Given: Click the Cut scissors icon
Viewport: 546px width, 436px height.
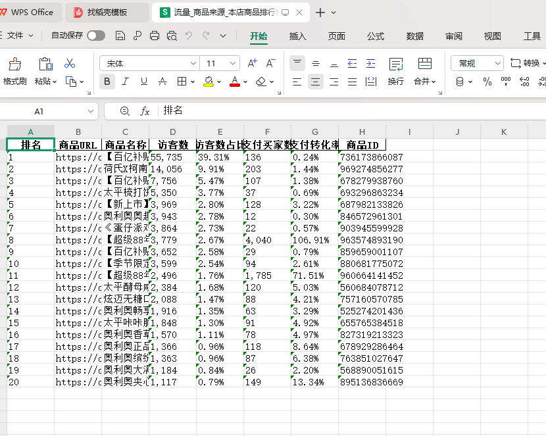Looking at the screenshot, I should click(x=70, y=63).
